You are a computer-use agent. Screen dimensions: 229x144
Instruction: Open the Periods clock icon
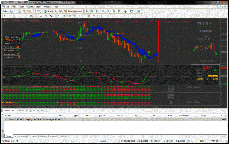[132, 11]
